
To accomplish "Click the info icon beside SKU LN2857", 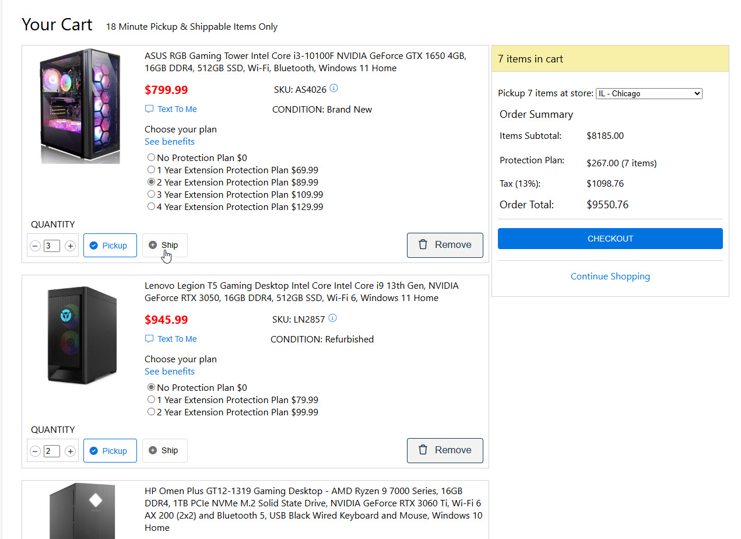I will (332, 318).
